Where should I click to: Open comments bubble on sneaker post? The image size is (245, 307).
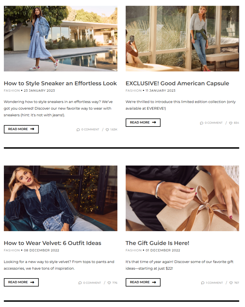(x=78, y=130)
